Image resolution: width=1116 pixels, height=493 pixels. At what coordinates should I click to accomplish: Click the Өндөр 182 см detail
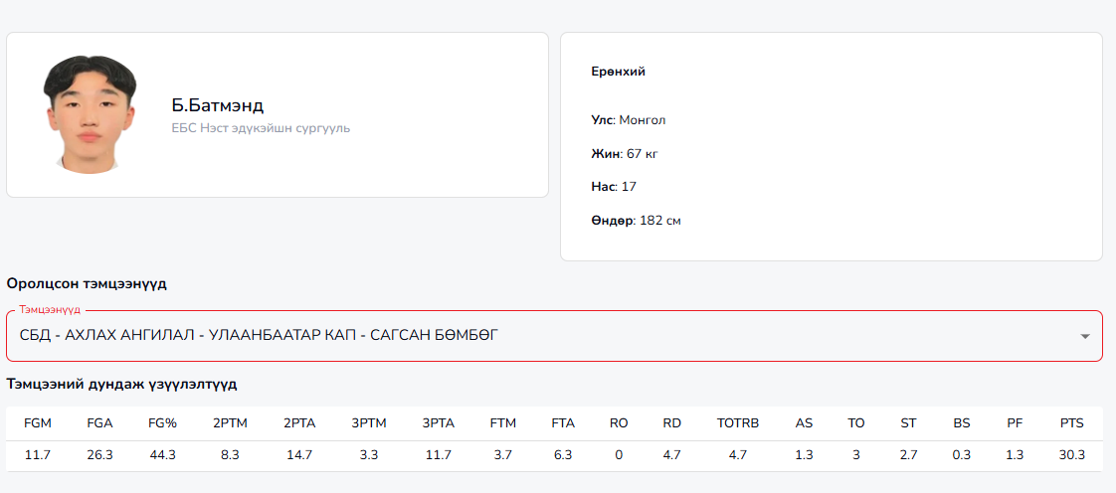637,221
